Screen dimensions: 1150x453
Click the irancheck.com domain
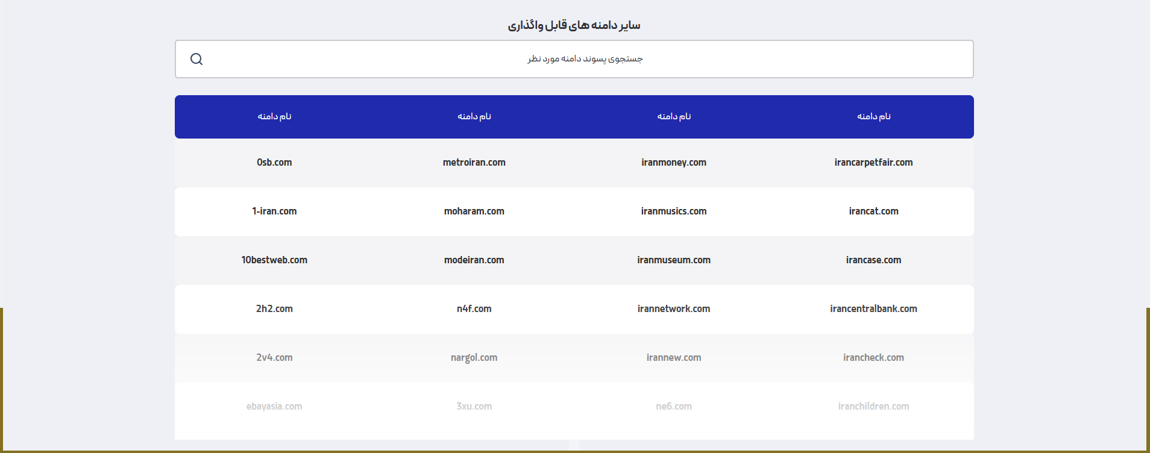[x=873, y=358]
